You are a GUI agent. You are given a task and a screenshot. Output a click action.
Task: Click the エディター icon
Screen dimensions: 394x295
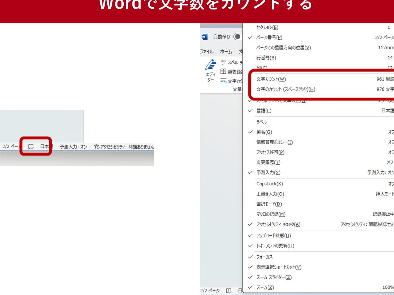click(210, 65)
